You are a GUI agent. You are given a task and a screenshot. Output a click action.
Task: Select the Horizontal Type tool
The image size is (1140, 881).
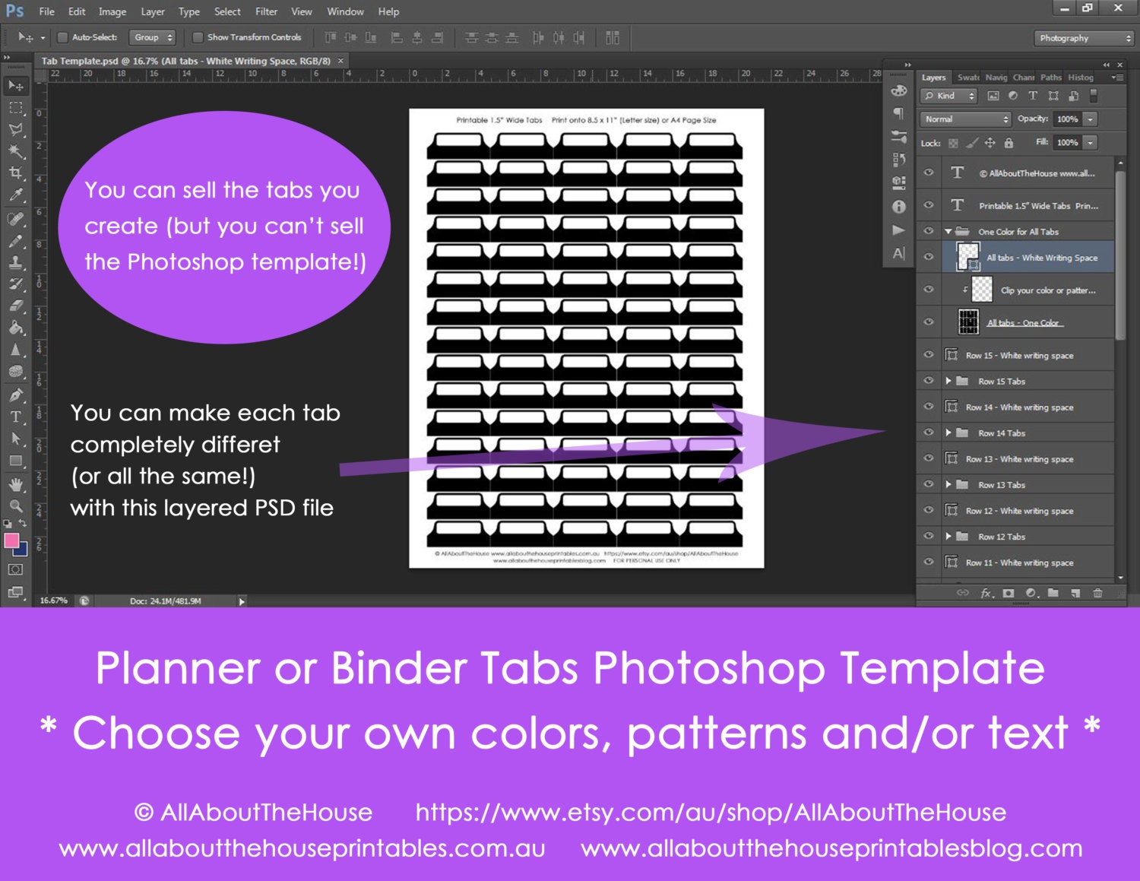[x=16, y=417]
